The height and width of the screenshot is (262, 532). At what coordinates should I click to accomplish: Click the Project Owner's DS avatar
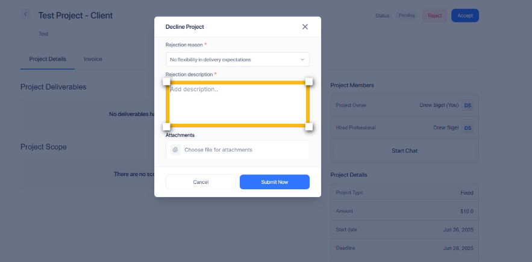[x=468, y=105]
